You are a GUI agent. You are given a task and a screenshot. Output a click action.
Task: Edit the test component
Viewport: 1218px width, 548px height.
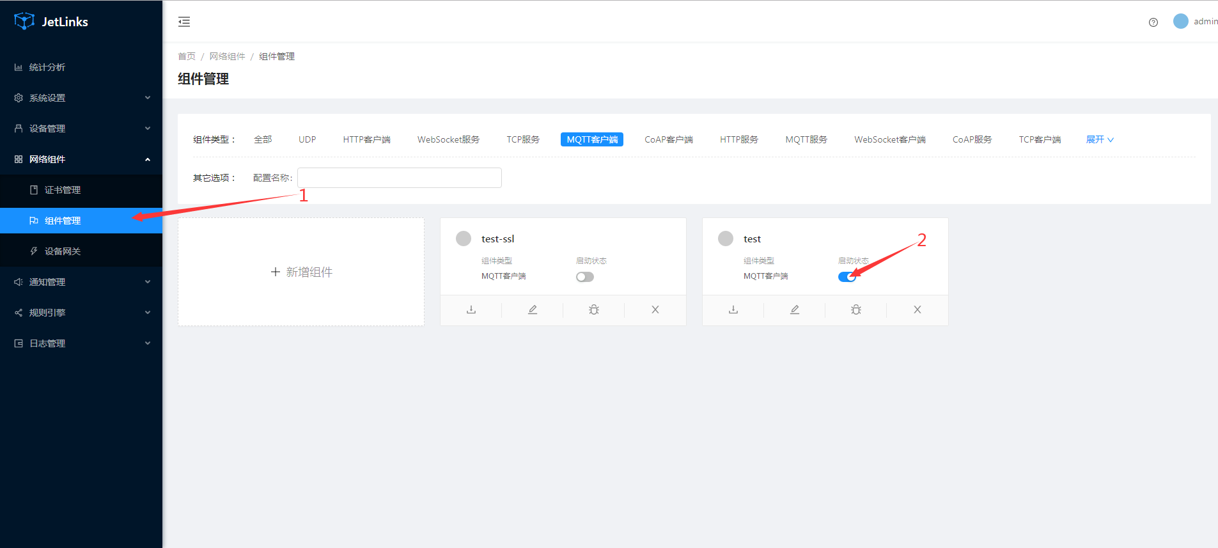pyautogui.click(x=795, y=310)
